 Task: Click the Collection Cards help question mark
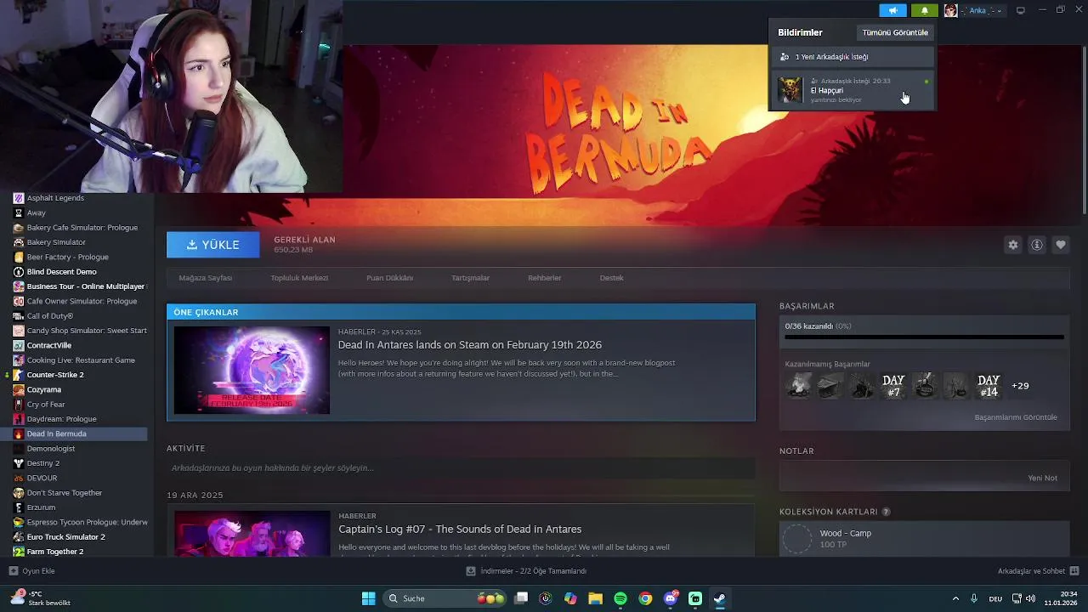click(x=887, y=512)
